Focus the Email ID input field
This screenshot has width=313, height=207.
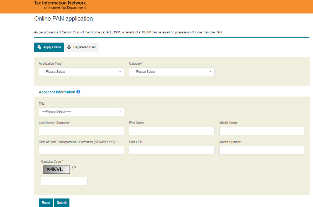(x=172, y=150)
